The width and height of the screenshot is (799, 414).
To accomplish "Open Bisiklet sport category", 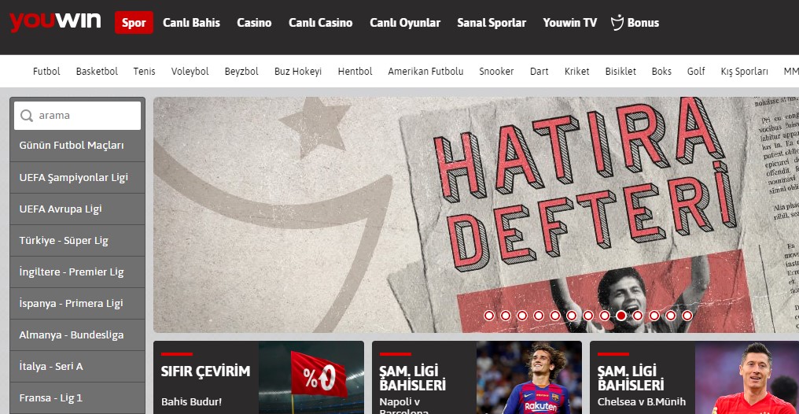I will [x=620, y=72].
